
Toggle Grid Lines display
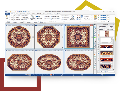tap(47, 16)
